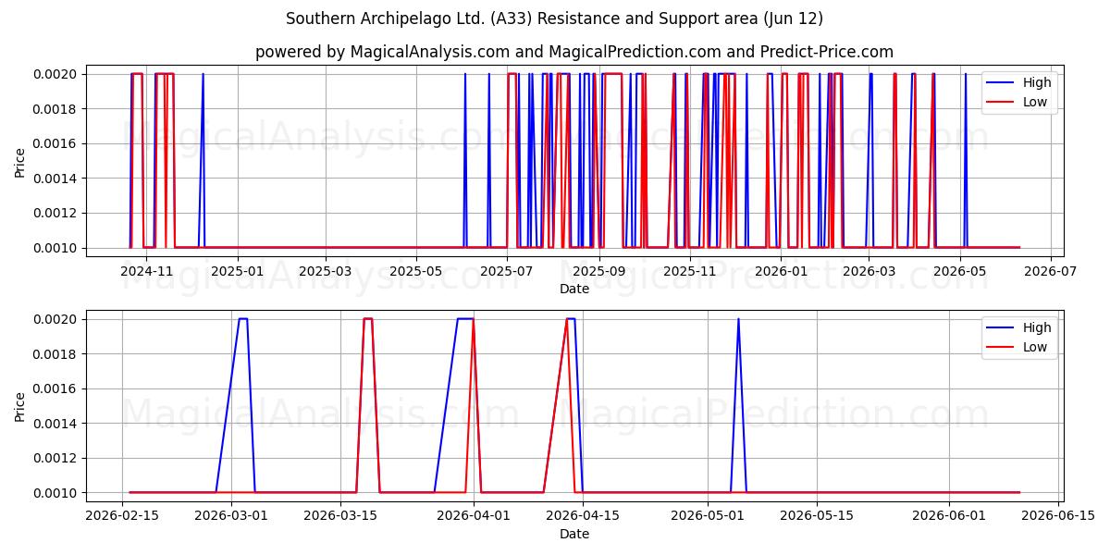Click the '0.0016' y-tick of lower chart
This screenshot has width=1110, height=555.
pyautogui.click(x=57, y=388)
